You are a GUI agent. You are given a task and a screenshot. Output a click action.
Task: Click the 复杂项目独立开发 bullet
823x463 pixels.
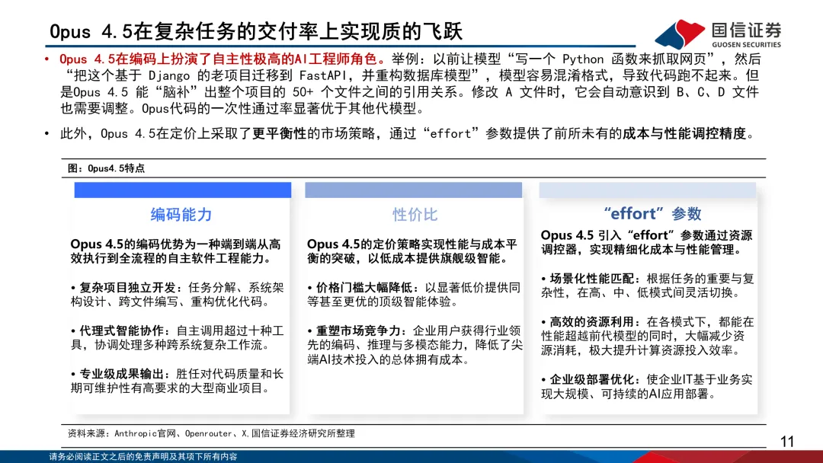(x=177, y=295)
